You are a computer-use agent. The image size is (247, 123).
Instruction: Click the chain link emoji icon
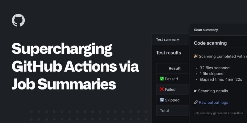coord(196,102)
